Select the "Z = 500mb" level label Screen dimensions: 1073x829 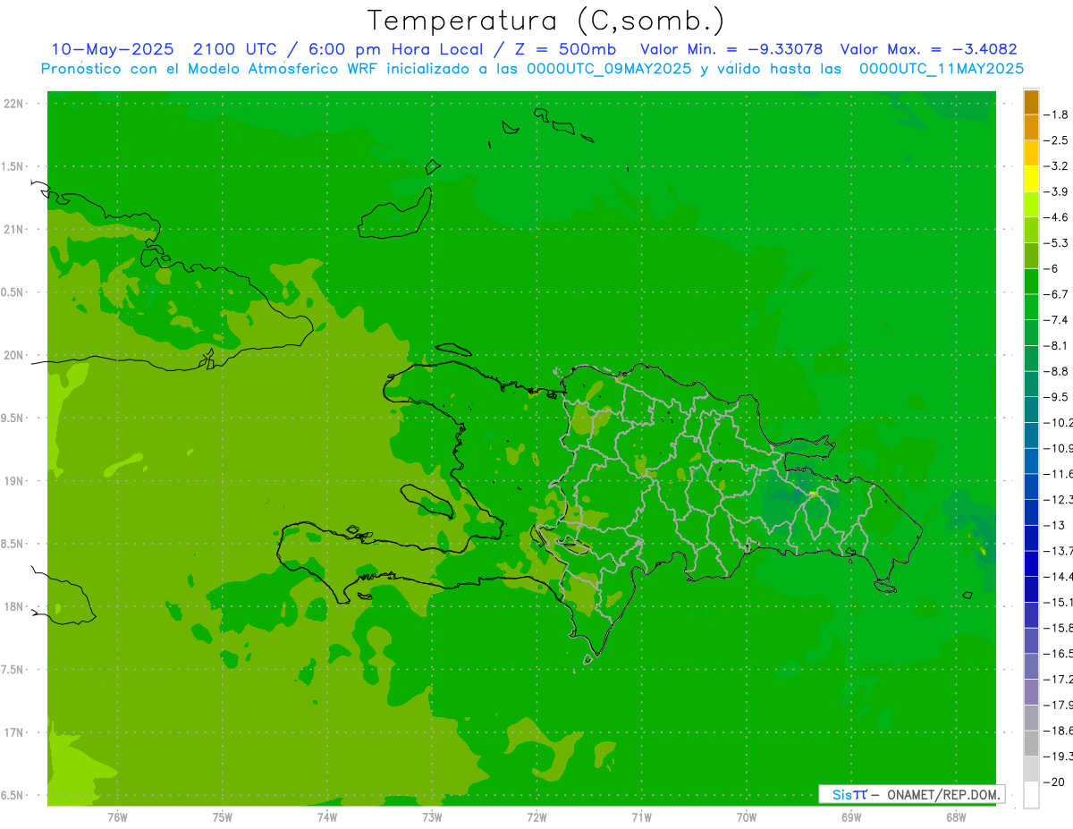point(564,49)
